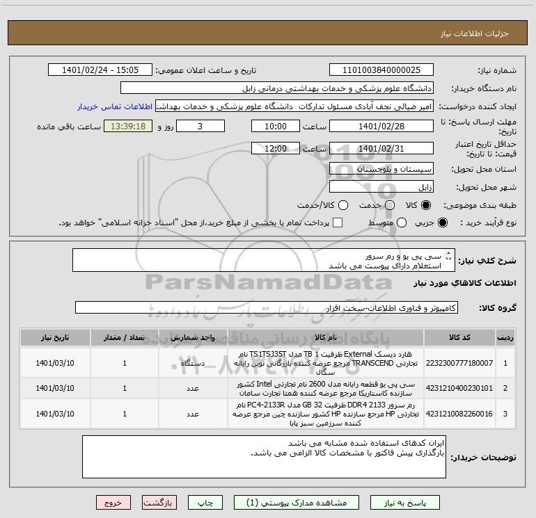536x518 pixels.
Task: Click the validity hour 12:00 field
Action: (x=276, y=148)
